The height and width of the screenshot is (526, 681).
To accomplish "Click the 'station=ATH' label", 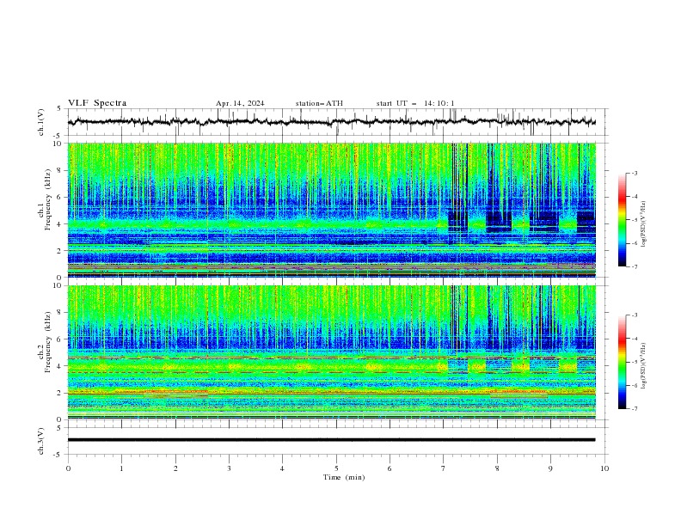I will [319, 103].
